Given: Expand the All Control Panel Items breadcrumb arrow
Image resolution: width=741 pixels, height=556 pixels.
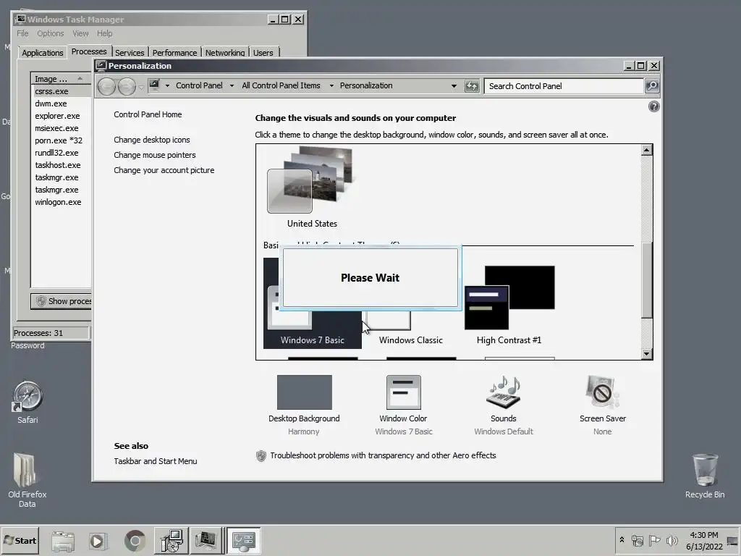Looking at the screenshot, I should (331, 85).
